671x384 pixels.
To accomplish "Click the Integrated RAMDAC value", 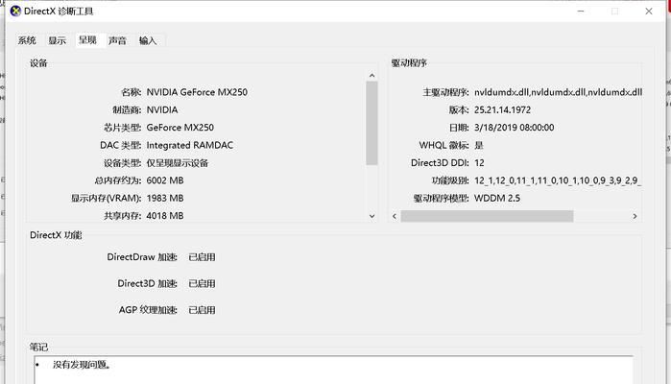I will pos(189,145).
